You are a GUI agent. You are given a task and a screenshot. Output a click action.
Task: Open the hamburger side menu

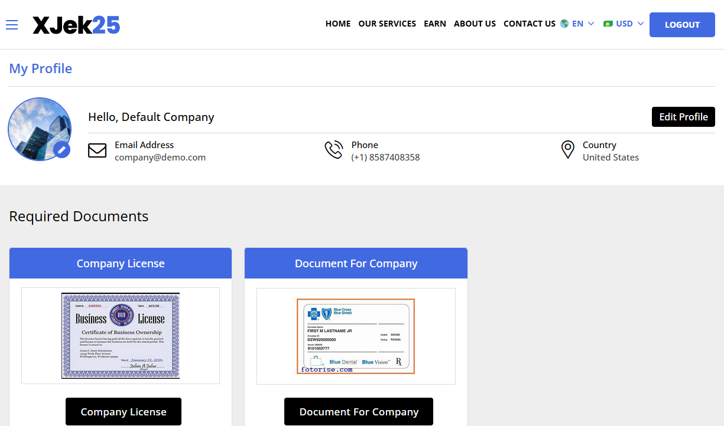[x=12, y=25]
